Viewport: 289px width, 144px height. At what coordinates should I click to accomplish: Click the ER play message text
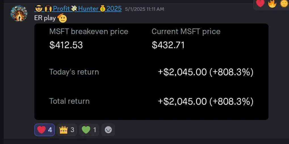pos(45,18)
